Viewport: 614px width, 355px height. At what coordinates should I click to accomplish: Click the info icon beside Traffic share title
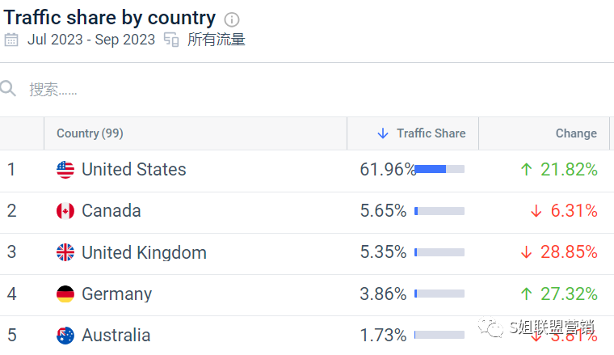(x=232, y=19)
